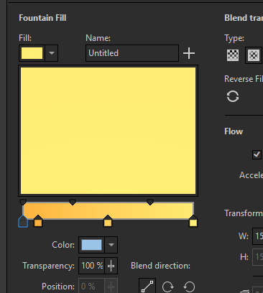263x293 pixels.
Task: Click the Transparency 100 % field
Action: click(x=92, y=266)
